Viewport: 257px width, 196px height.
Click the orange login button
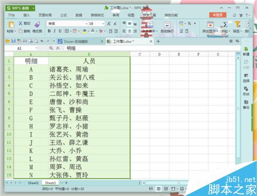217,15
